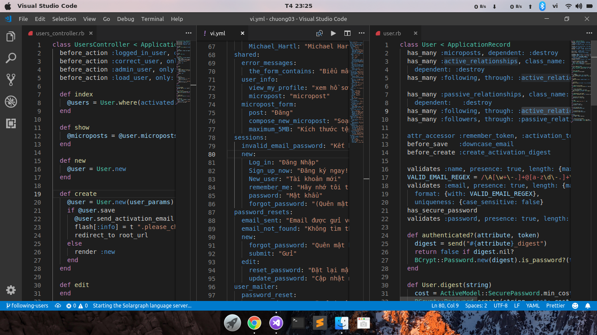Change the YAML language mode in status bar

pos(533,306)
